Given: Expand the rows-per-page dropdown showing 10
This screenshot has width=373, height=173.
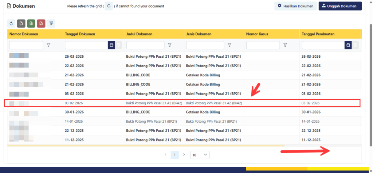Looking at the screenshot, I should tap(200, 155).
